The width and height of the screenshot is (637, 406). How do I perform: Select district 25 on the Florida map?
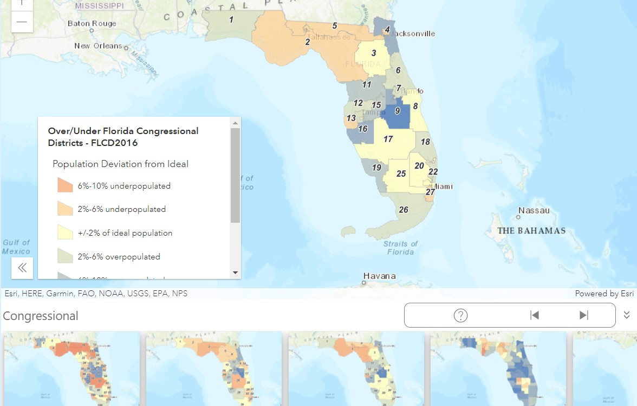[401, 174]
